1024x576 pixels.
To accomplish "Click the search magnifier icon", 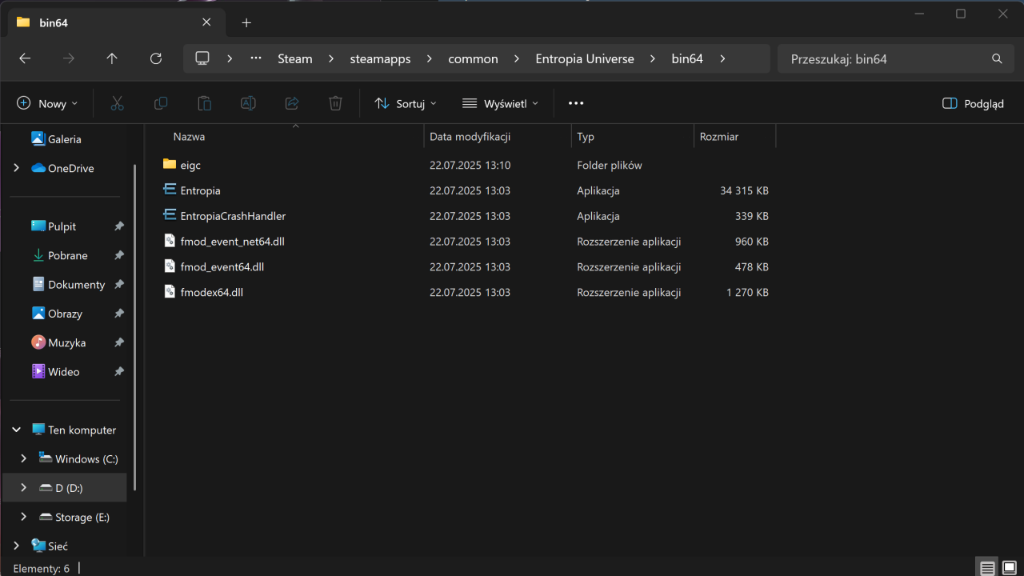I will click(997, 58).
